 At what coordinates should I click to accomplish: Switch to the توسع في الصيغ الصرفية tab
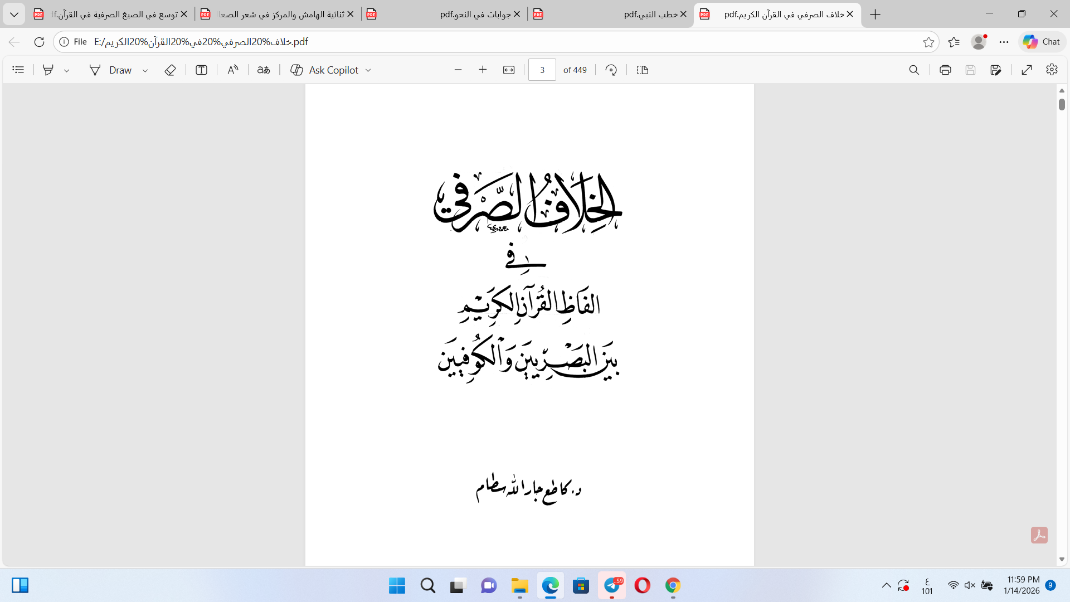point(111,14)
